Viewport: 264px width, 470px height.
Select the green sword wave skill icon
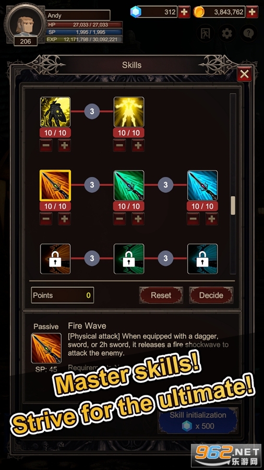[x=129, y=185]
